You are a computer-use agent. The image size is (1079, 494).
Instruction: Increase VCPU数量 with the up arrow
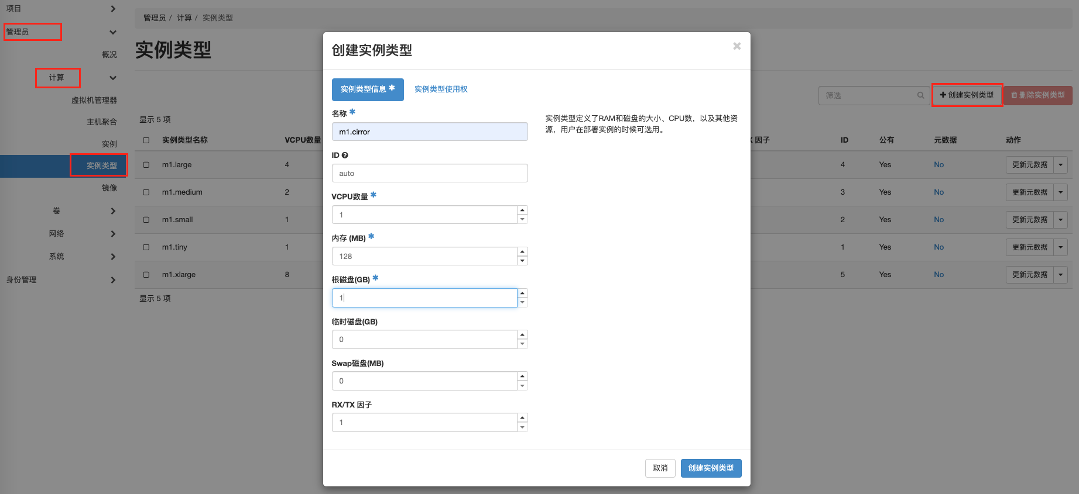[522, 210]
